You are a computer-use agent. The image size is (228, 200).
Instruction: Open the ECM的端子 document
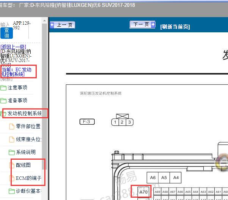coord(29,178)
